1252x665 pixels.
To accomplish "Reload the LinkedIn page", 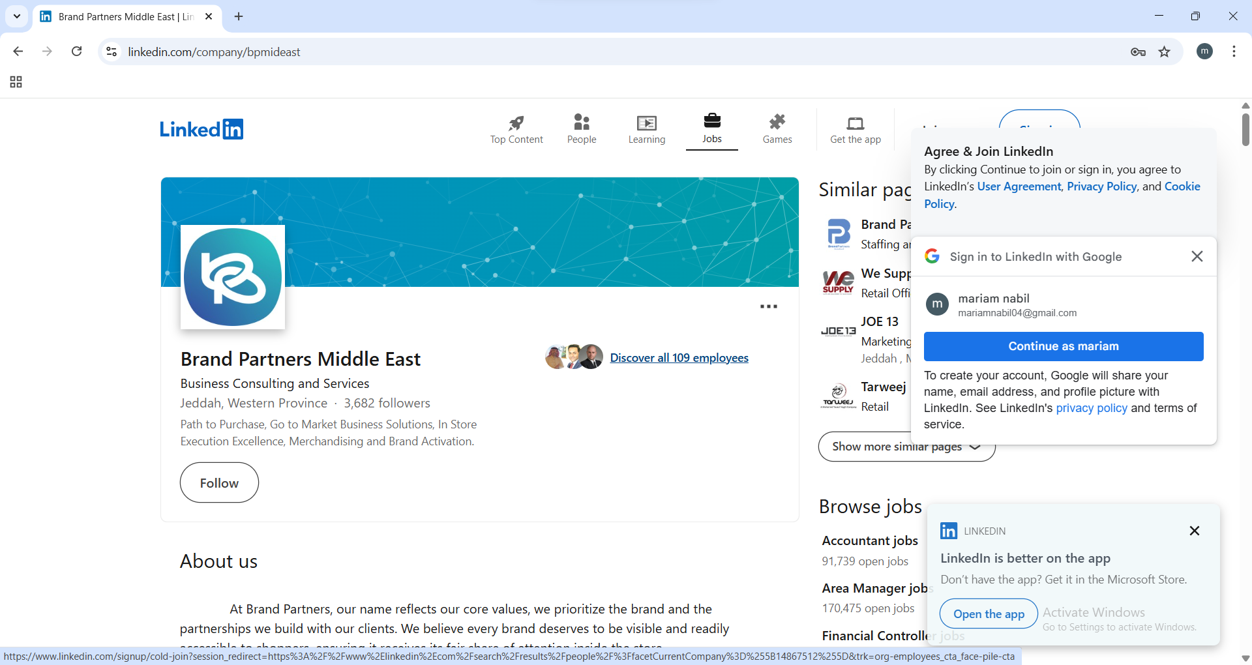I will coord(76,52).
